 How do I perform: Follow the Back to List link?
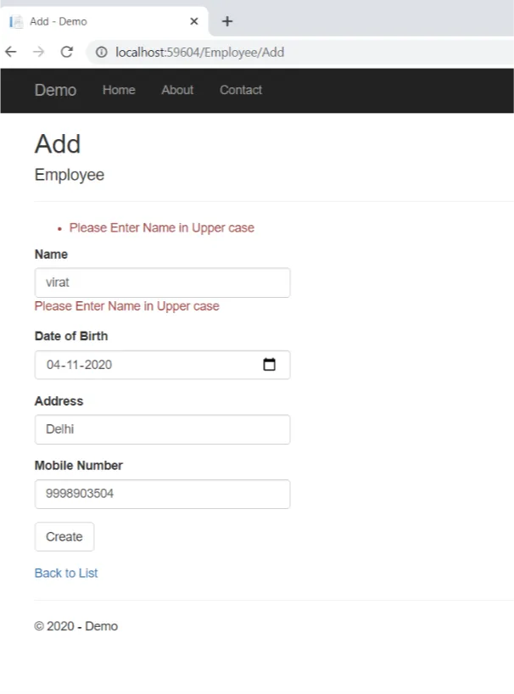pos(66,574)
